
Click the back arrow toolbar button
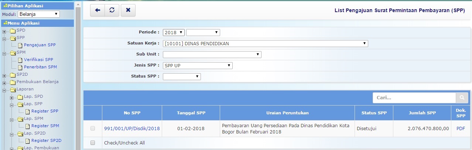point(98,10)
